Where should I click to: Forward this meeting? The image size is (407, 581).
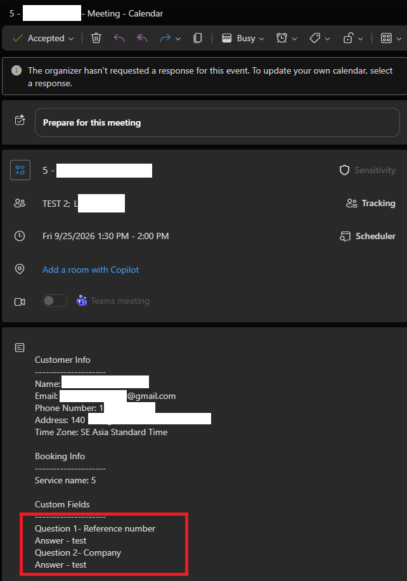[x=165, y=38]
